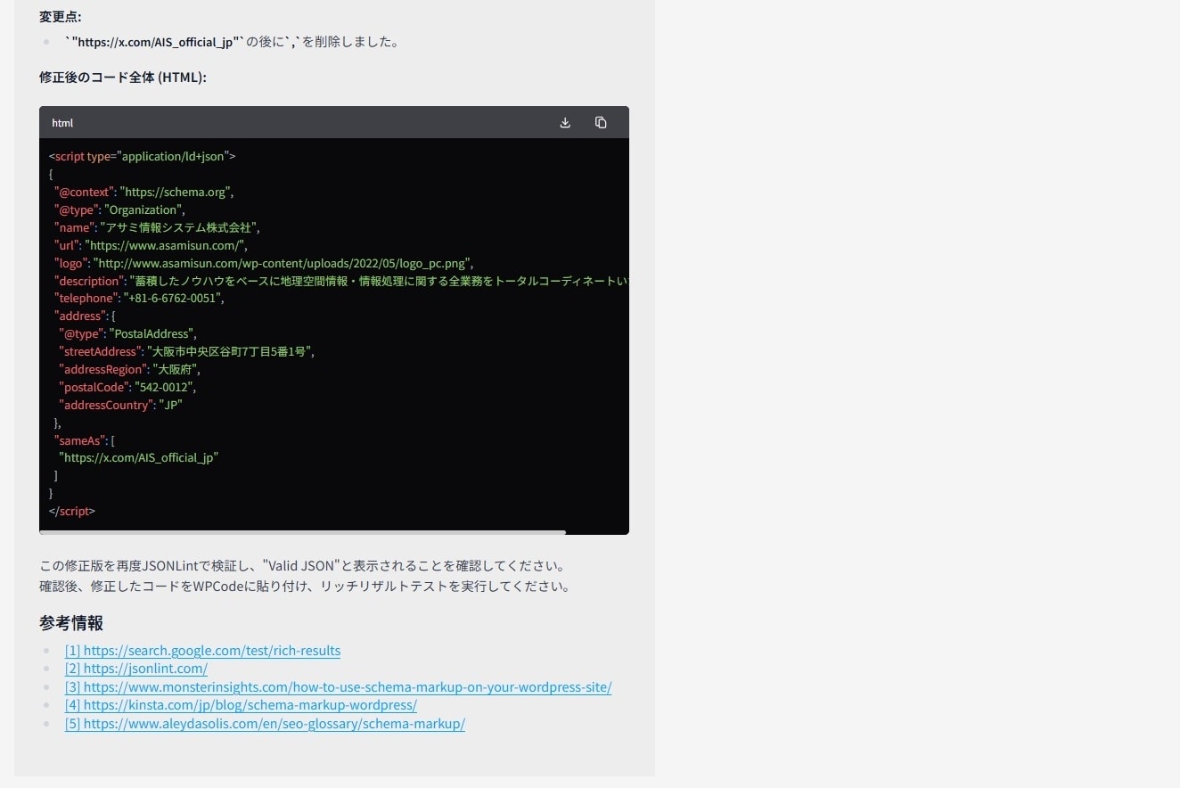Image resolution: width=1180 pixels, height=788 pixels.
Task: Open reference link [2] jsonlint.com
Action: (x=135, y=669)
